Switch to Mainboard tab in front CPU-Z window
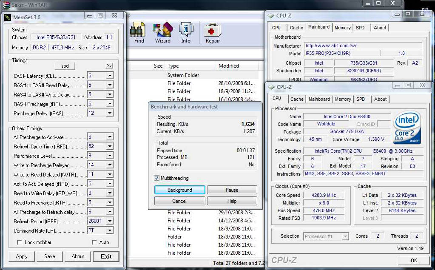 pyautogui.click(x=319, y=99)
